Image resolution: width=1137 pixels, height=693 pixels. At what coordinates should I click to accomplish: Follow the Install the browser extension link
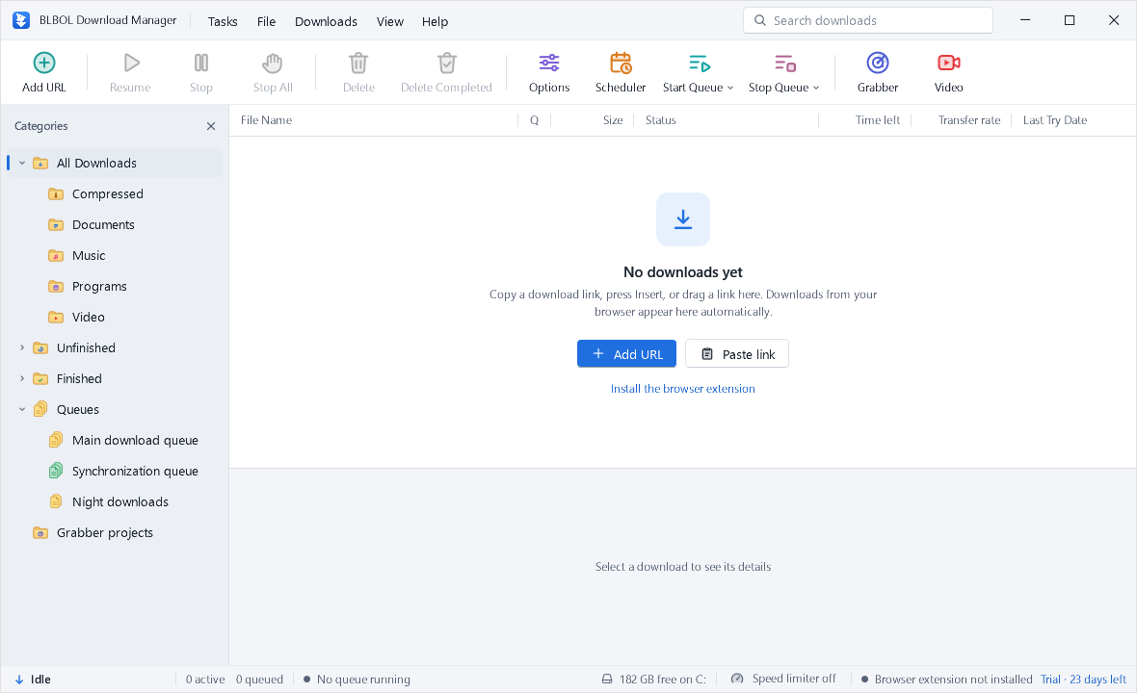point(682,389)
